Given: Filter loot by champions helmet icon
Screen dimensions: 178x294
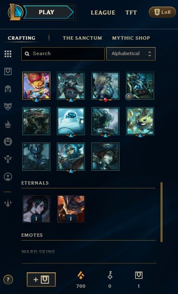Looking at the screenshot, I should (8, 89).
